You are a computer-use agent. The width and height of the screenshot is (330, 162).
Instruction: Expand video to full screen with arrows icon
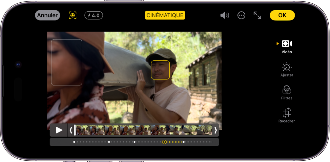[257, 15]
